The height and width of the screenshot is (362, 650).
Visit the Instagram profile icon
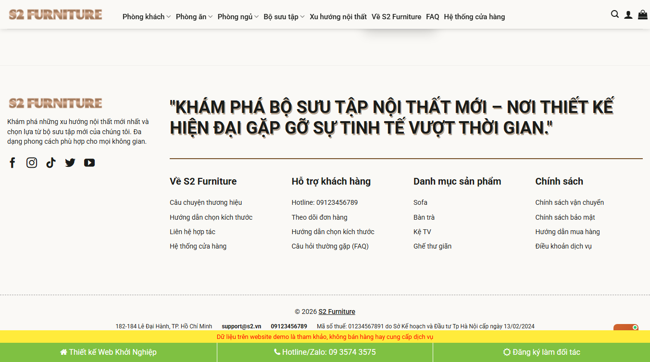pos(32,162)
